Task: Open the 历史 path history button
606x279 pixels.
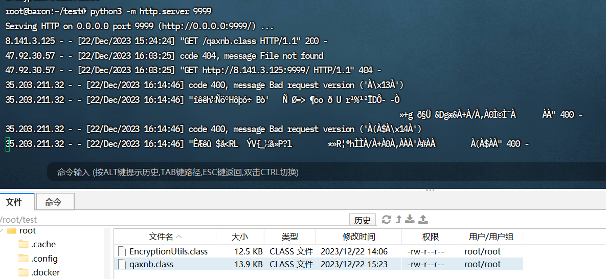Action: [x=363, y=220]
